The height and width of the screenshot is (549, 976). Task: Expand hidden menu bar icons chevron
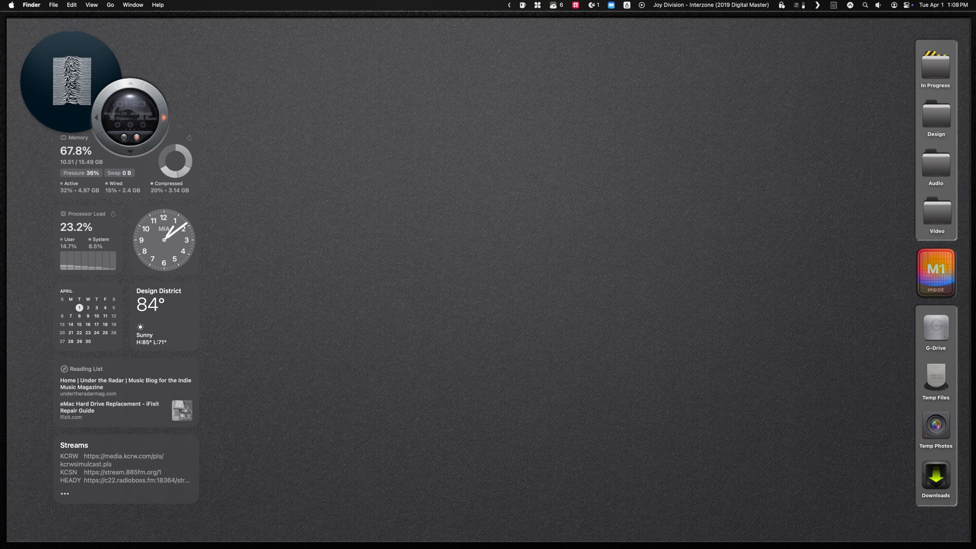coord(509,5)
